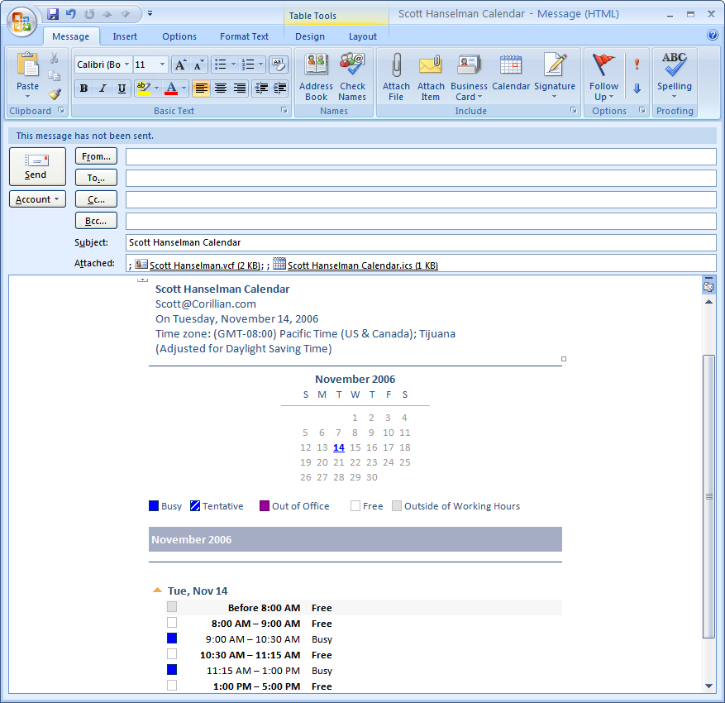Toggle Underline formatting

(122, 88)
